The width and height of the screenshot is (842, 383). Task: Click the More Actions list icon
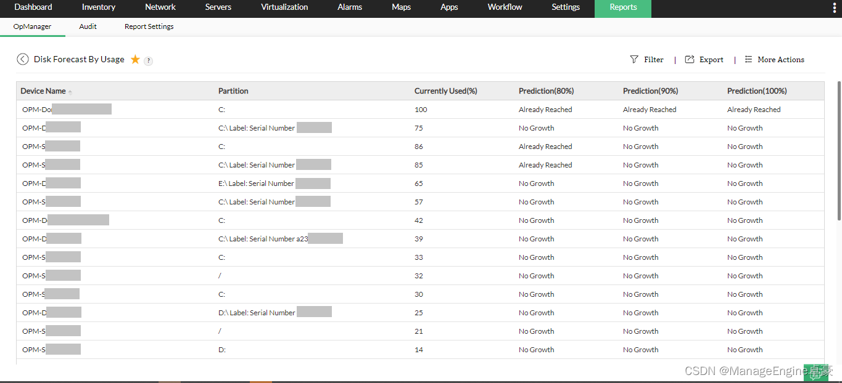(x=748, y=60)
